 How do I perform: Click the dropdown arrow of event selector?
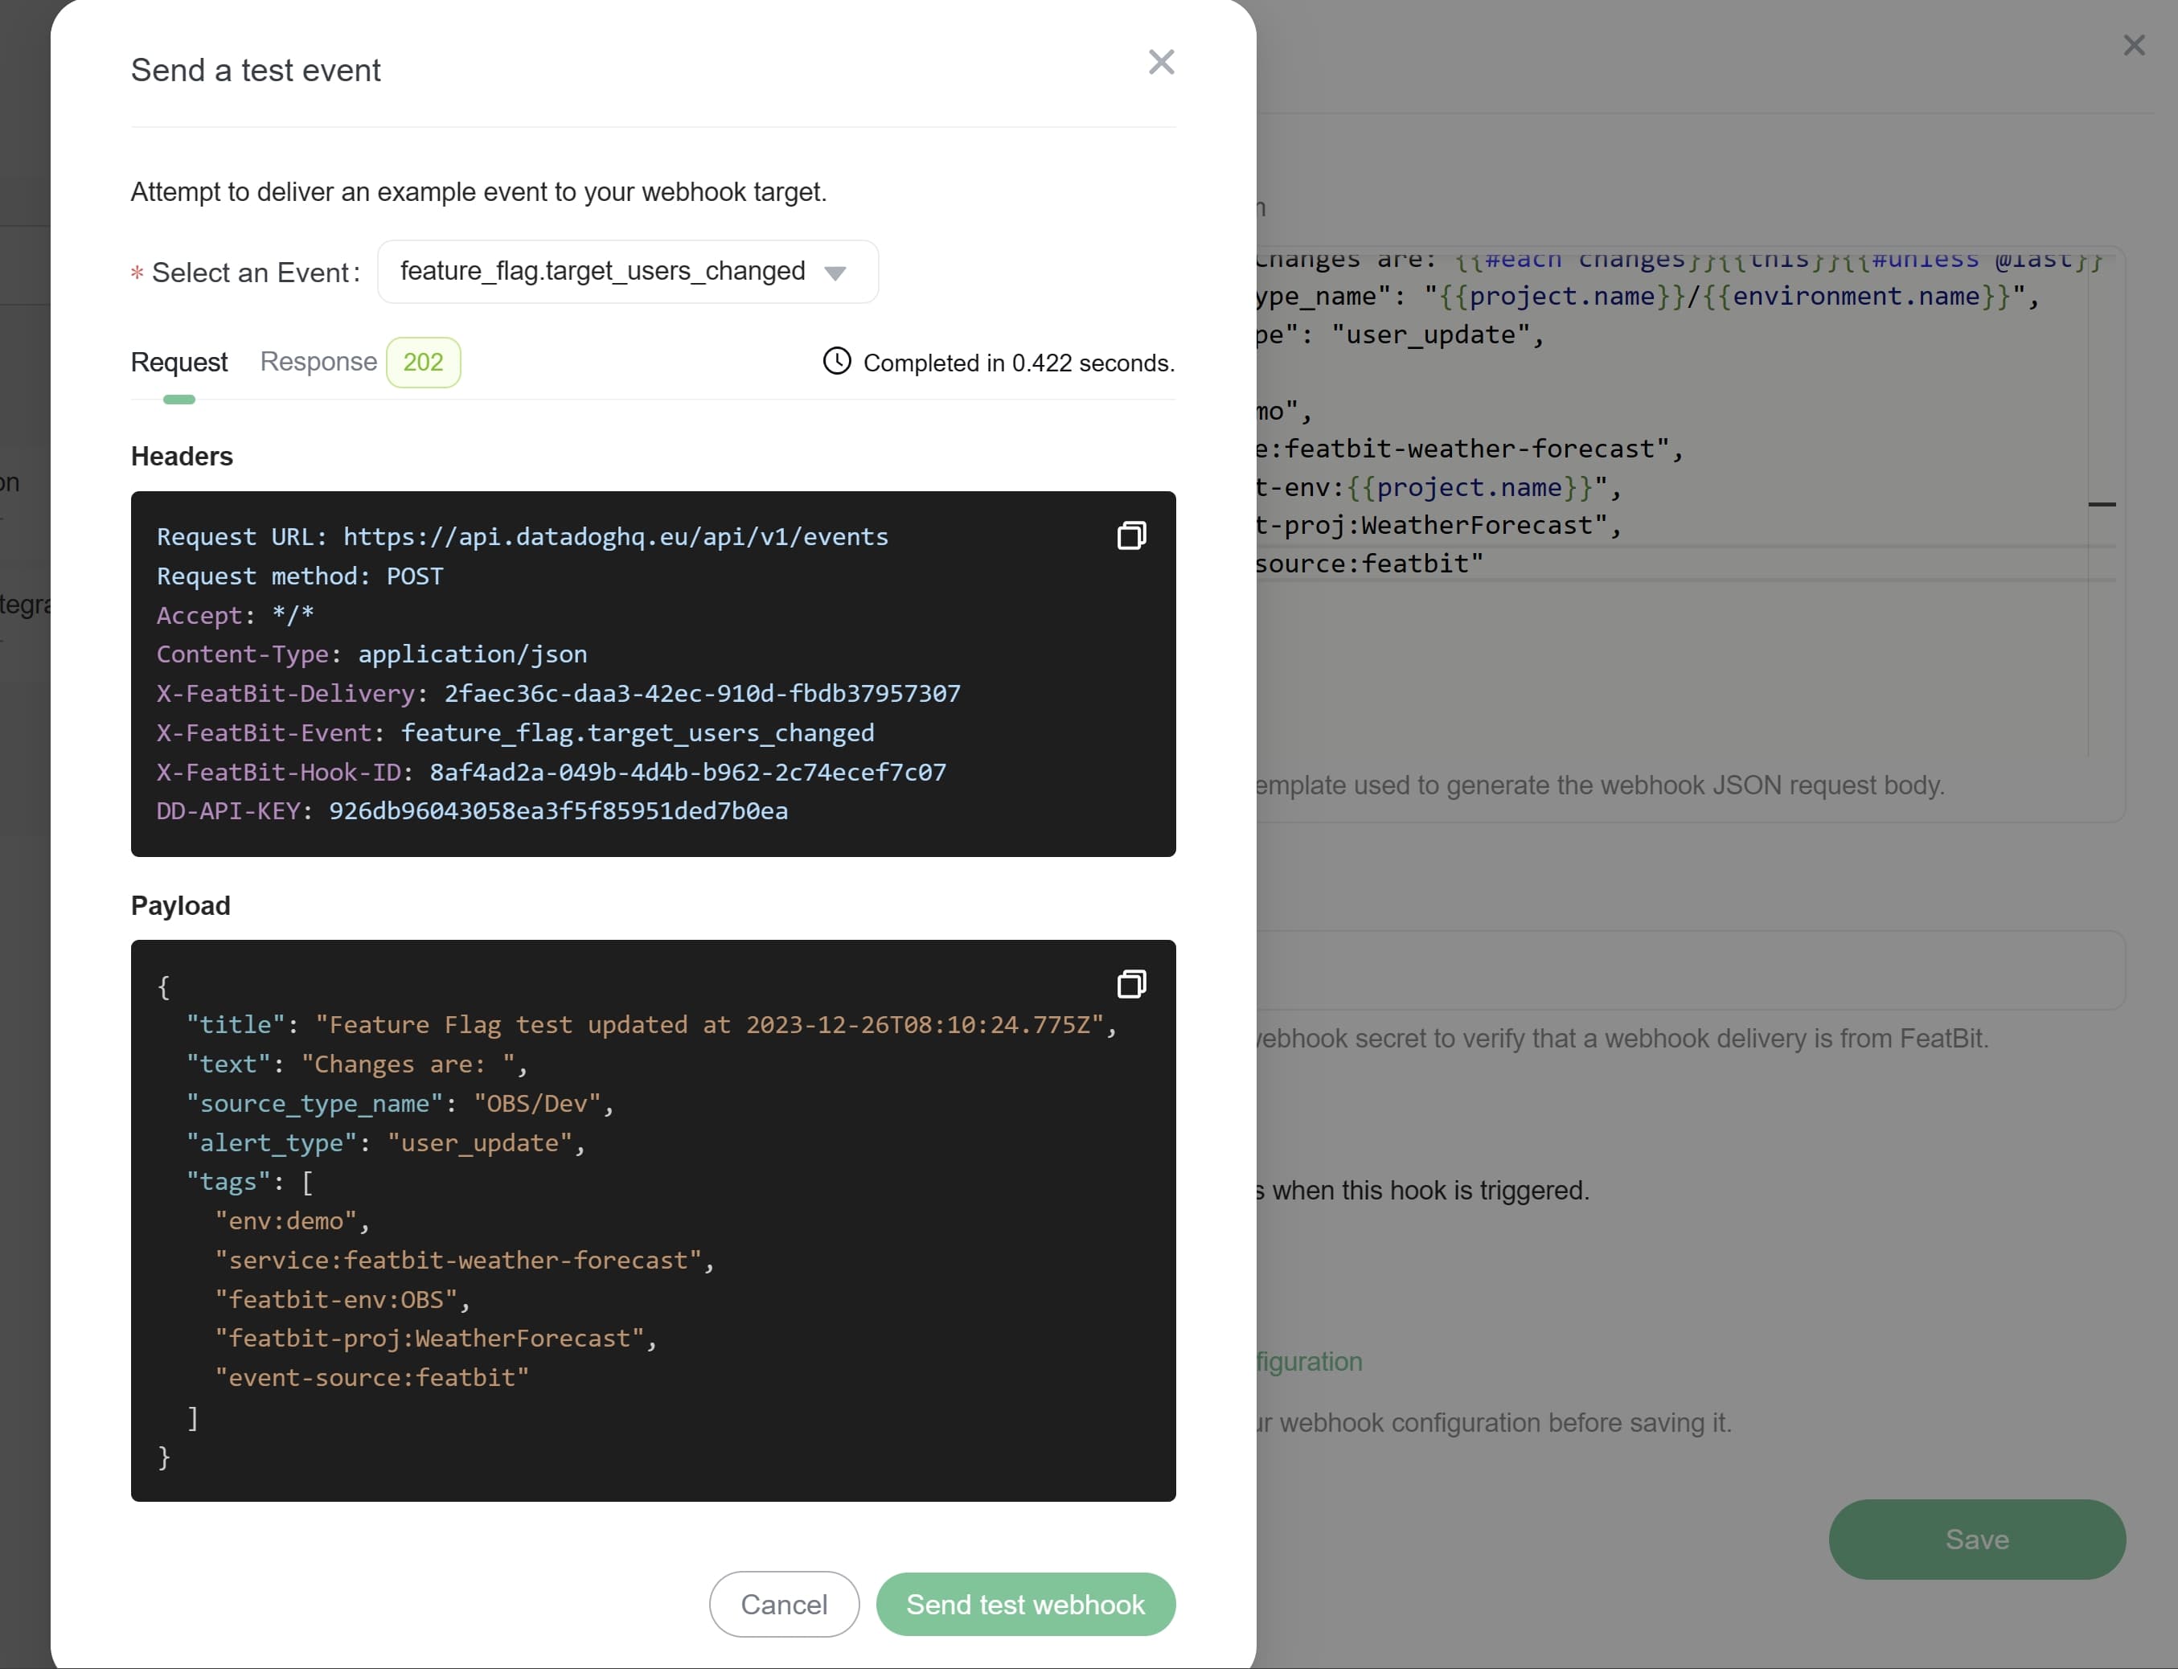point(835,273)
